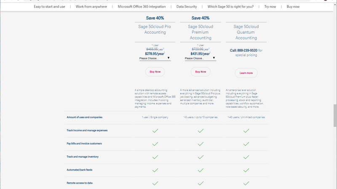Click Learn more for Sage 50cloud Quantum

246,73
